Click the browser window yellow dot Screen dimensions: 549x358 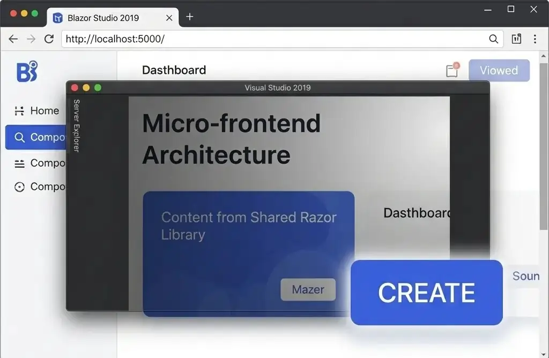point(24,13)
